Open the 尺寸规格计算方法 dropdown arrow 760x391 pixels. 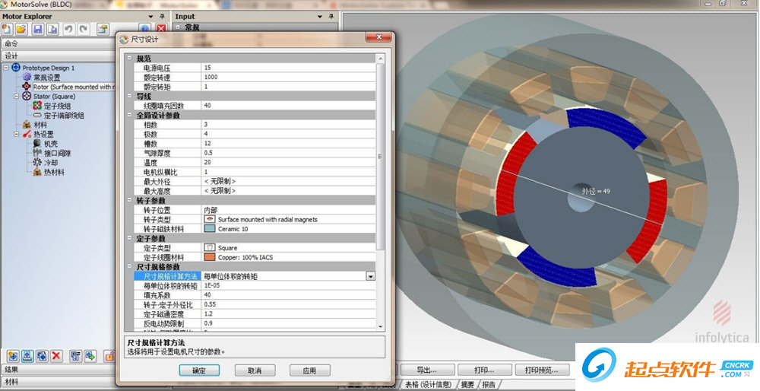pyautogui.click(x=371, y=276)
